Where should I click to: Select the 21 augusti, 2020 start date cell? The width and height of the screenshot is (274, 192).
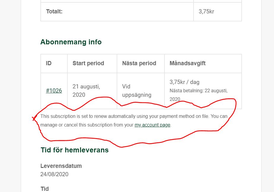[86, 90]
